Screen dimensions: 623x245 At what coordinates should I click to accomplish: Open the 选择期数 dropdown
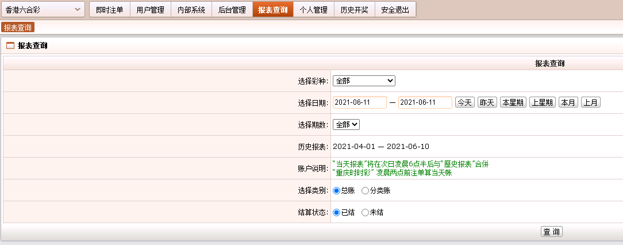pos(346,125)
